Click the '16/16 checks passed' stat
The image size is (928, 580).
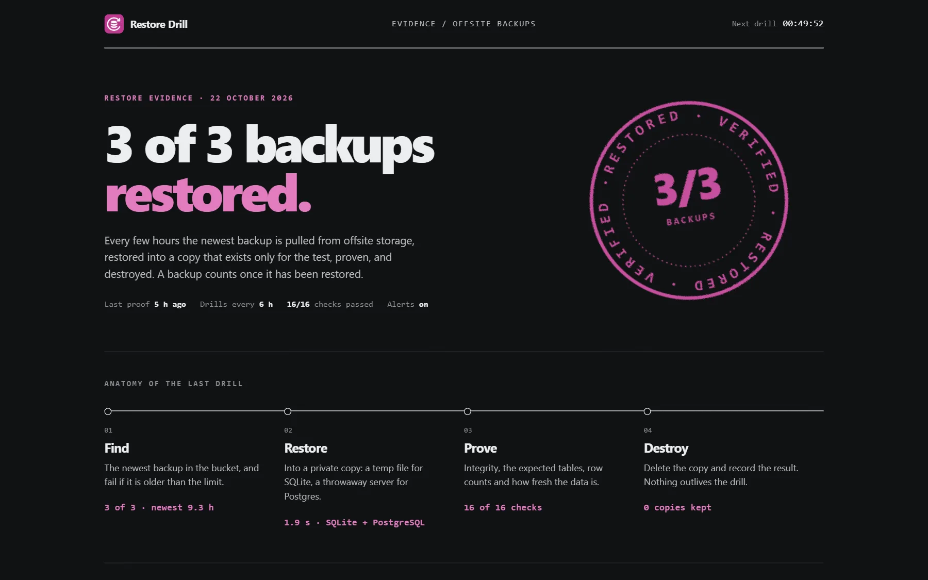click(330, 304)
